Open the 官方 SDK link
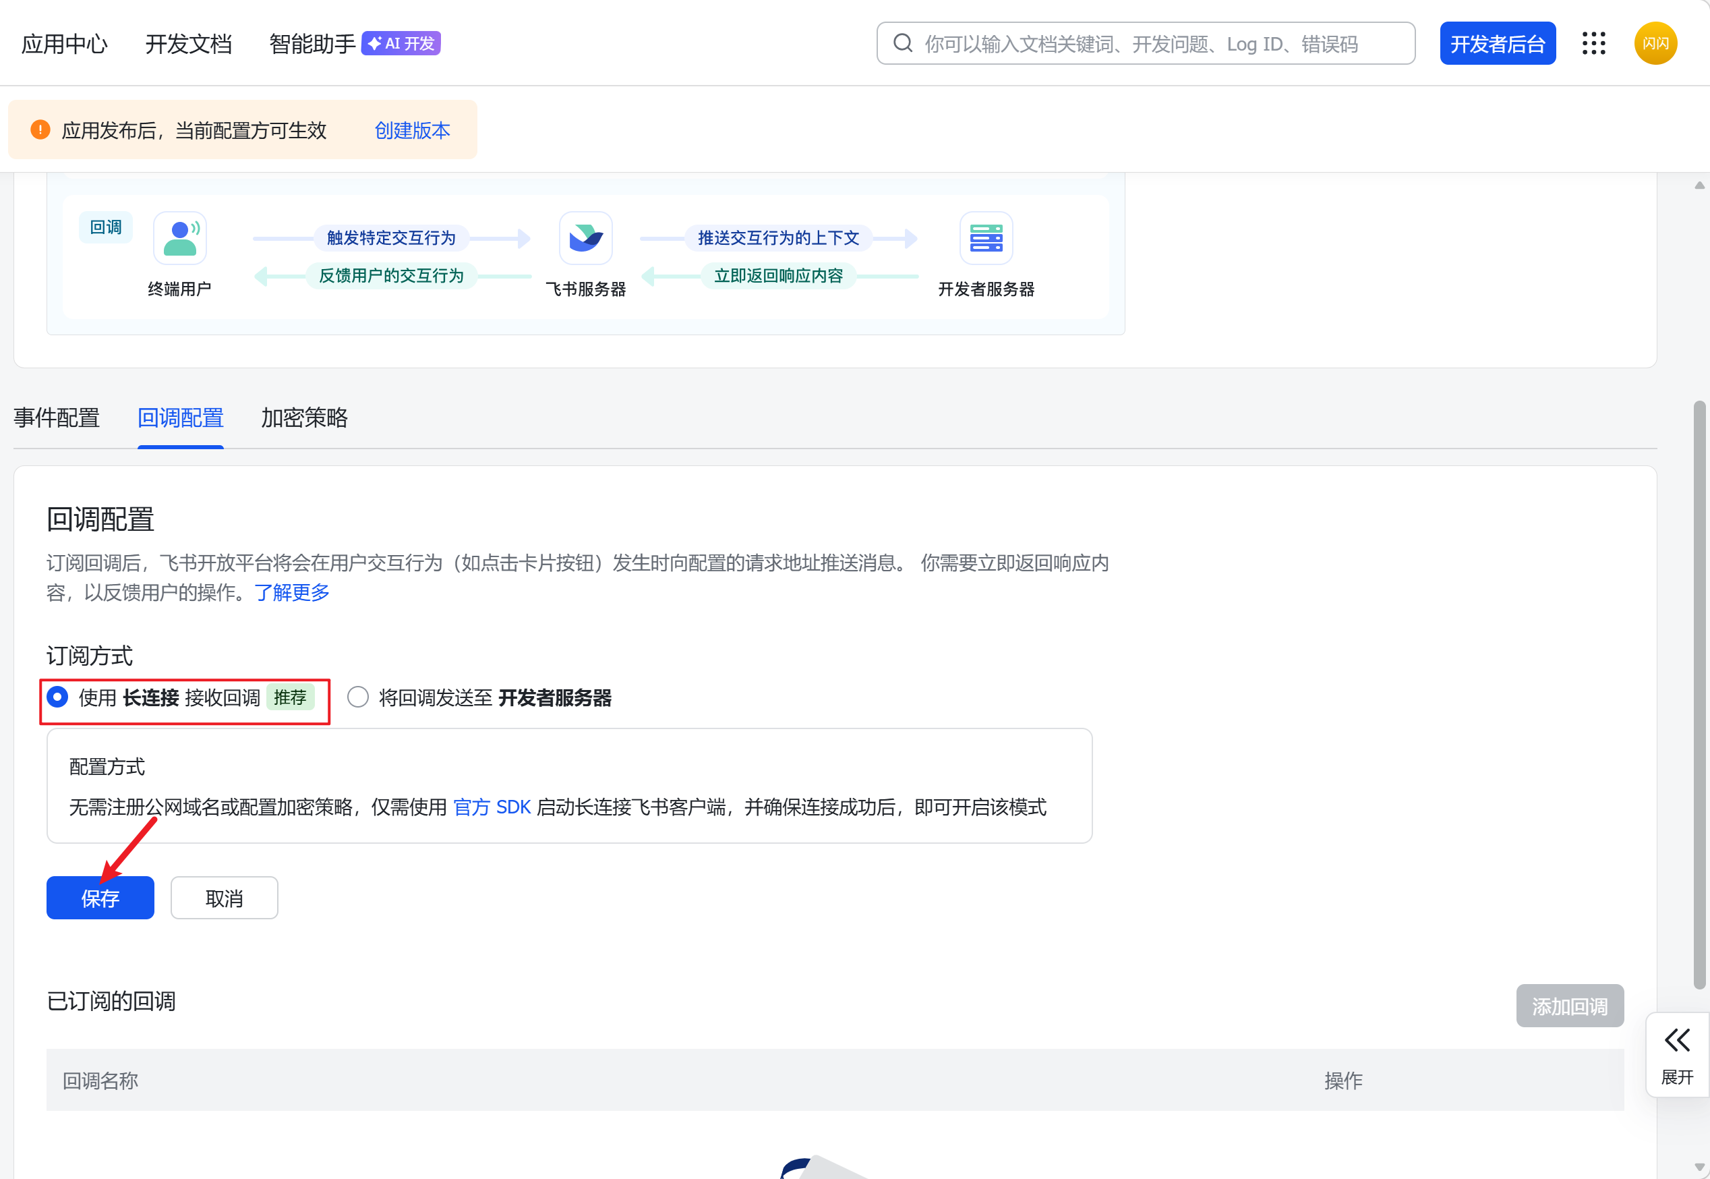1710x1179 pixels. click(492, 807)
